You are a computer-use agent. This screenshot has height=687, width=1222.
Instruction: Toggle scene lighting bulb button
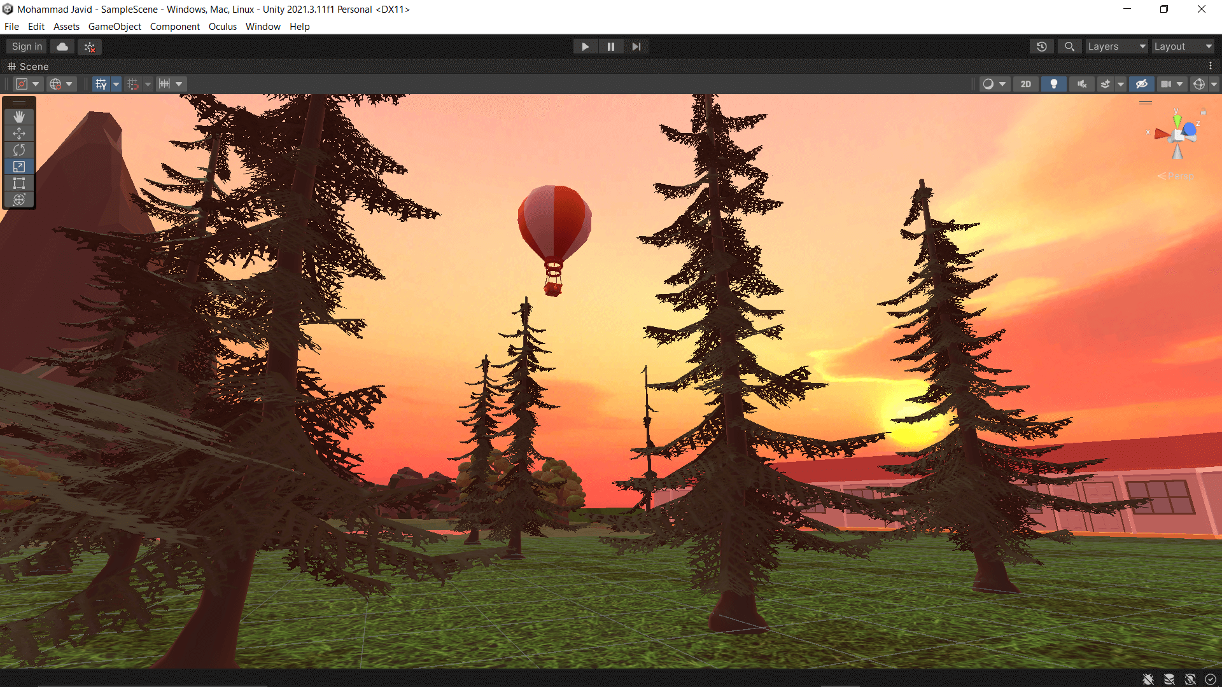click(1054, 84)
